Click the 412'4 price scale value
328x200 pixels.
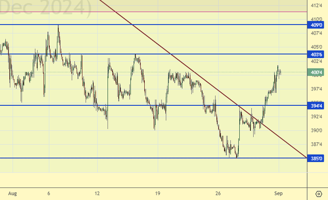coord(316,6)
